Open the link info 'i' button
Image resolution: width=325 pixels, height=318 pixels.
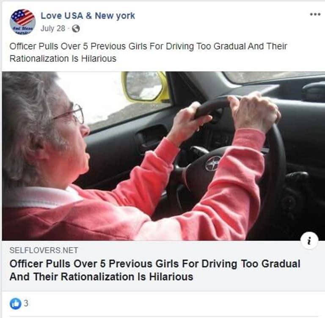pyautogui.click(x=309, y=241)
